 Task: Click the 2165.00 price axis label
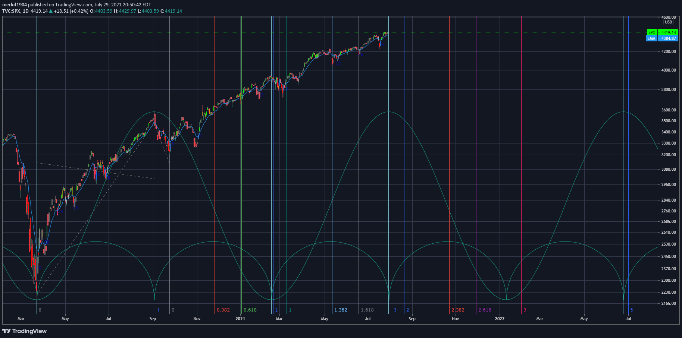[669, 303]
